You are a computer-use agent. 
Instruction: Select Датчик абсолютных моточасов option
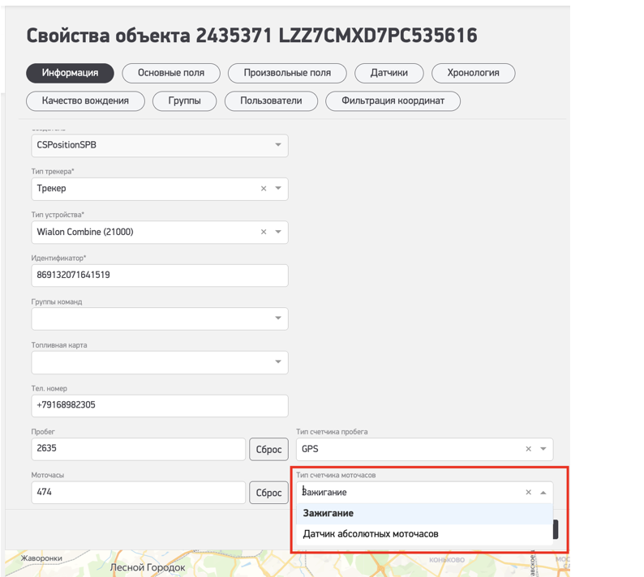[371, 534]
